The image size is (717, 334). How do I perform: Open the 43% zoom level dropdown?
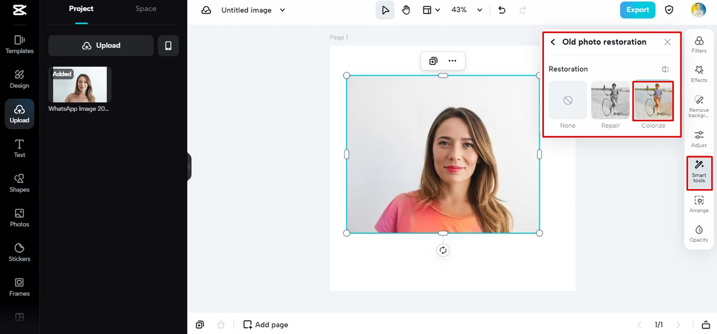(467, 10)
